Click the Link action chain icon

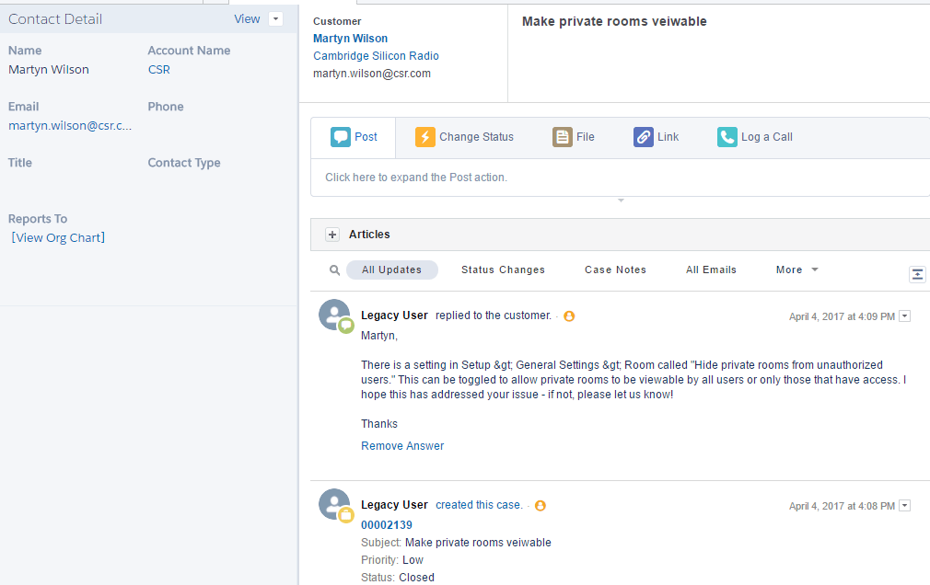point(642,136)
